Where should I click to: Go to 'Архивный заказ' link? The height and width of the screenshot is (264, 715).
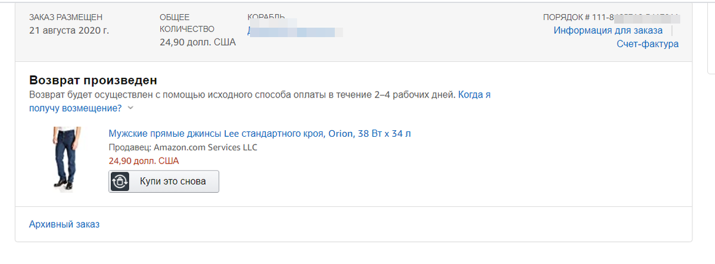point(64,224)
